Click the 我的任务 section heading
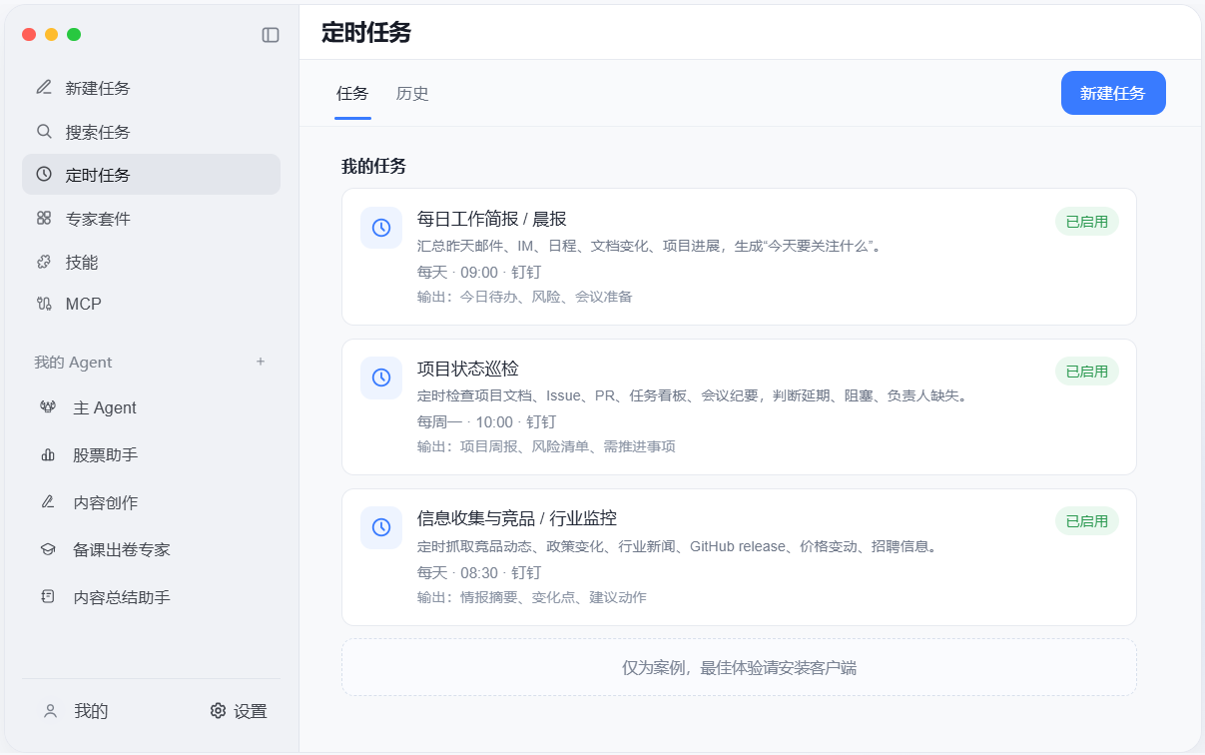 [373, 166]
